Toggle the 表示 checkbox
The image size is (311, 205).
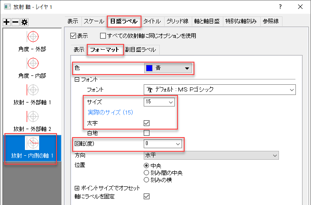(x=73, y=36)
